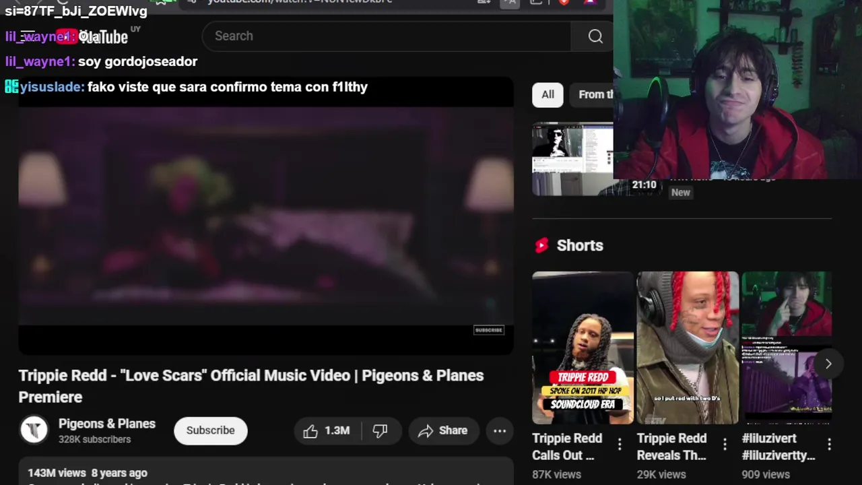Share the Love Scars video
The image size is (862, 485).
point(443,431)
